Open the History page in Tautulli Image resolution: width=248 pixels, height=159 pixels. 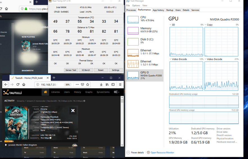tap(77, 92)
